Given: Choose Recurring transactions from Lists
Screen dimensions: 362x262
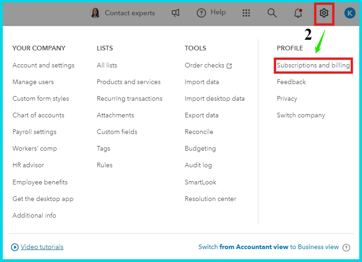Looking at the screenshot, I should coord(130,98).
